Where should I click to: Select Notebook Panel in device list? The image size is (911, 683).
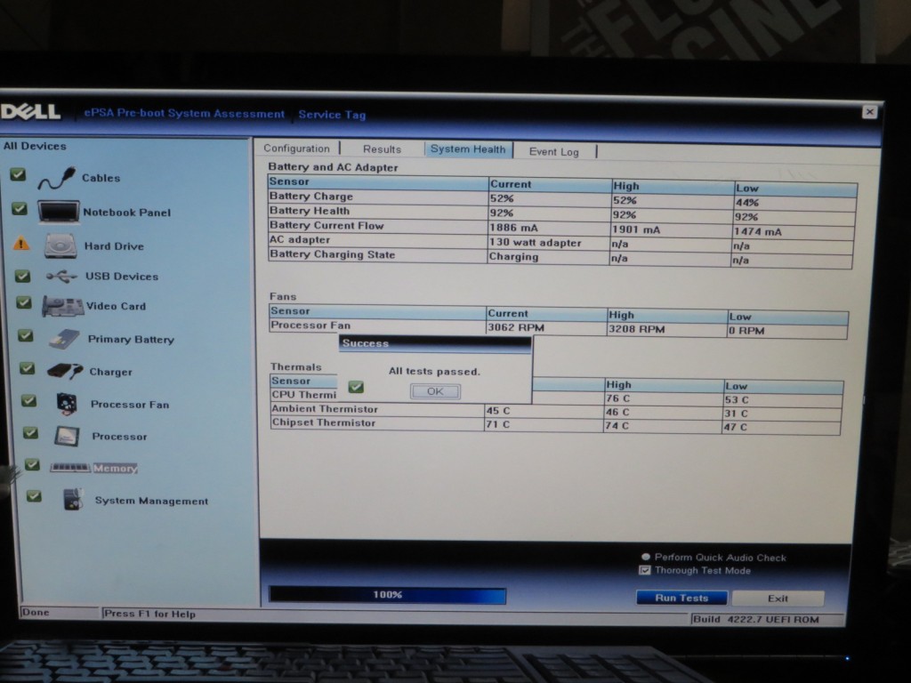tap(126, 212)
